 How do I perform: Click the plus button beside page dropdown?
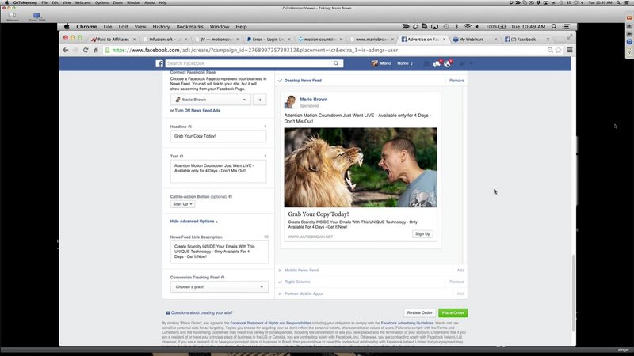(x=260, y=100)
